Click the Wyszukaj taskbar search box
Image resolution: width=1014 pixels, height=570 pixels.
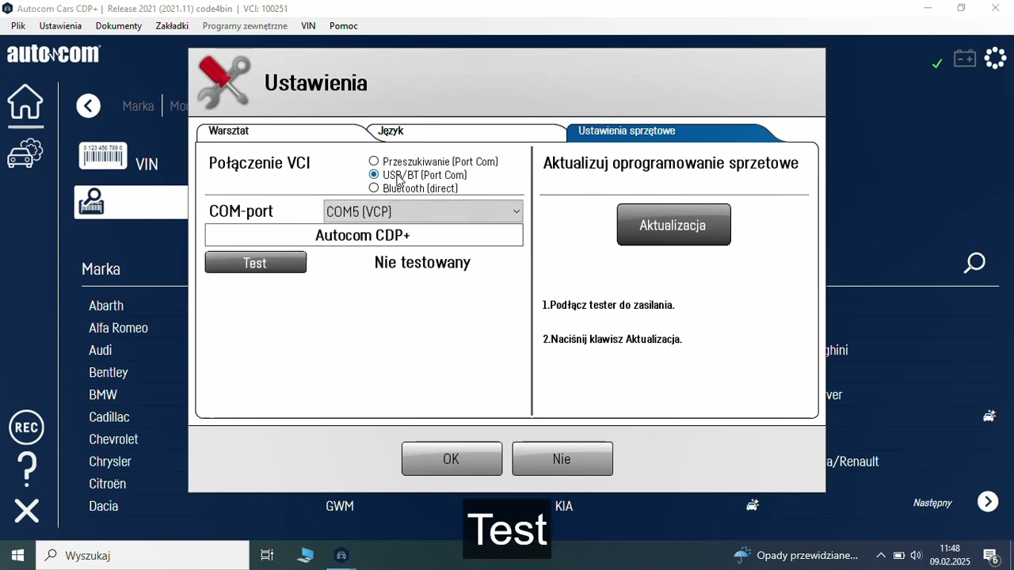pyautogui.click(x=143, y=555)
